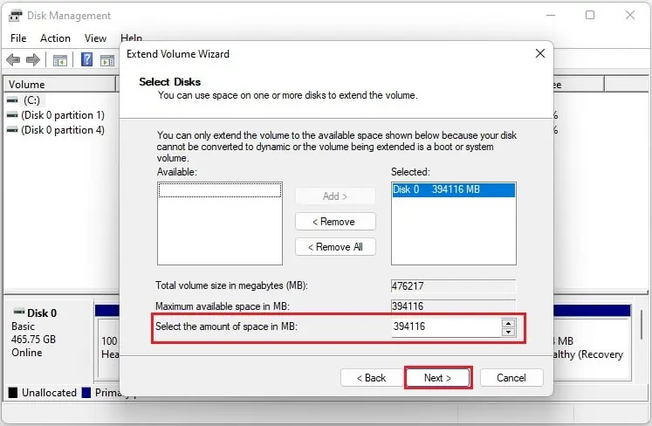Open Help via the blue question-mark icon
This screenshot has height=426, width=652.
(x=87, y=60)
